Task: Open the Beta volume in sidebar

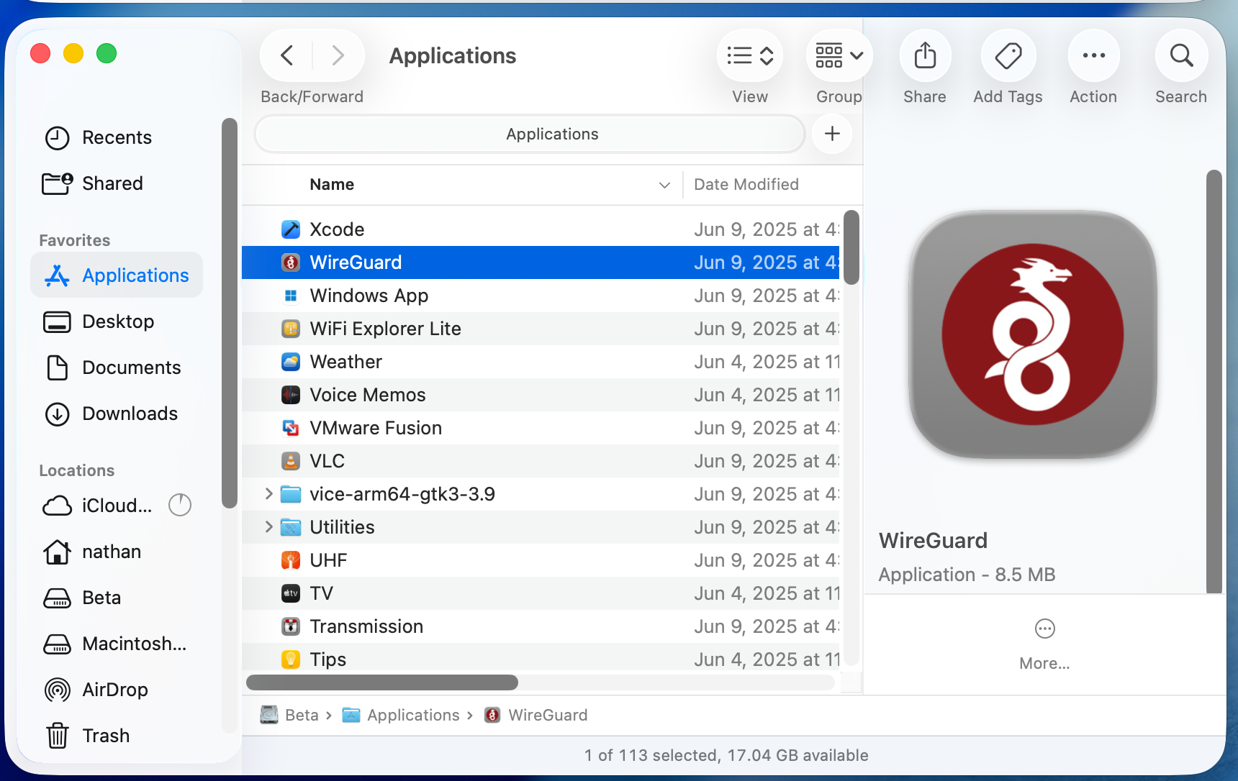Action: tap(116, 598)
